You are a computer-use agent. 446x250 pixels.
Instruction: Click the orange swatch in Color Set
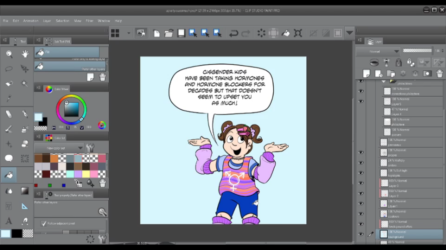[x=54, y=158]
